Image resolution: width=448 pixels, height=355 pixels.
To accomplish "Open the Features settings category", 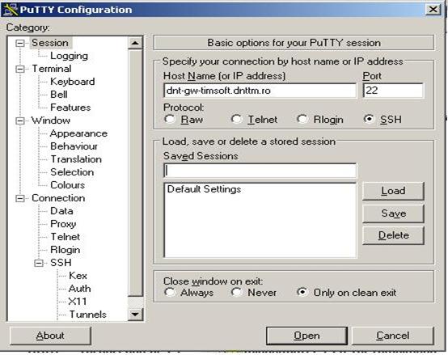I will click(x=70, y=108).
